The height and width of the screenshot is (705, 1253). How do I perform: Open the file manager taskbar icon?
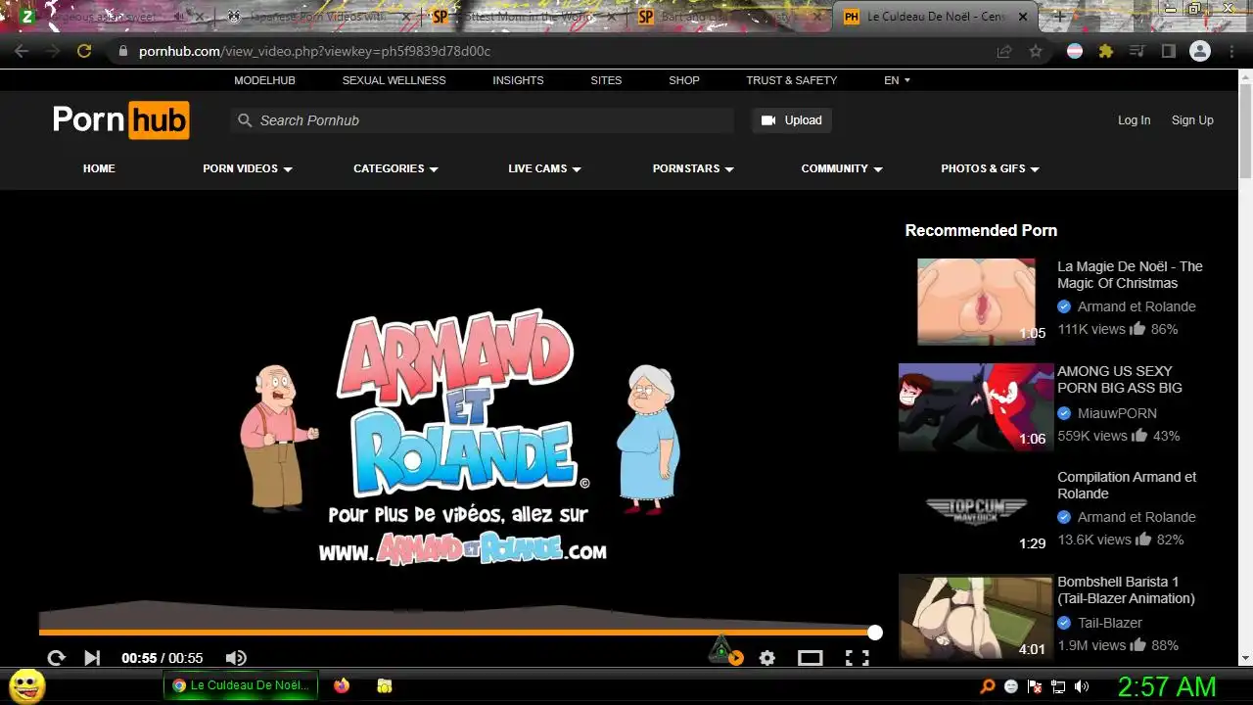pyautogui.click(x=385, y=685)
